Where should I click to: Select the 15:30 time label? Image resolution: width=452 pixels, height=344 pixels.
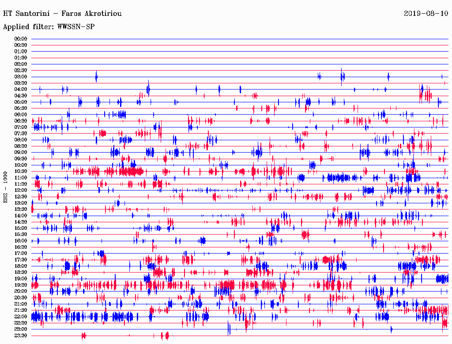21,235
